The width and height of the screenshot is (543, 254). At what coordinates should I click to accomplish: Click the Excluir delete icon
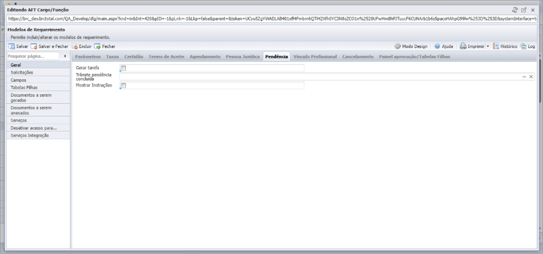coord(75,46)
